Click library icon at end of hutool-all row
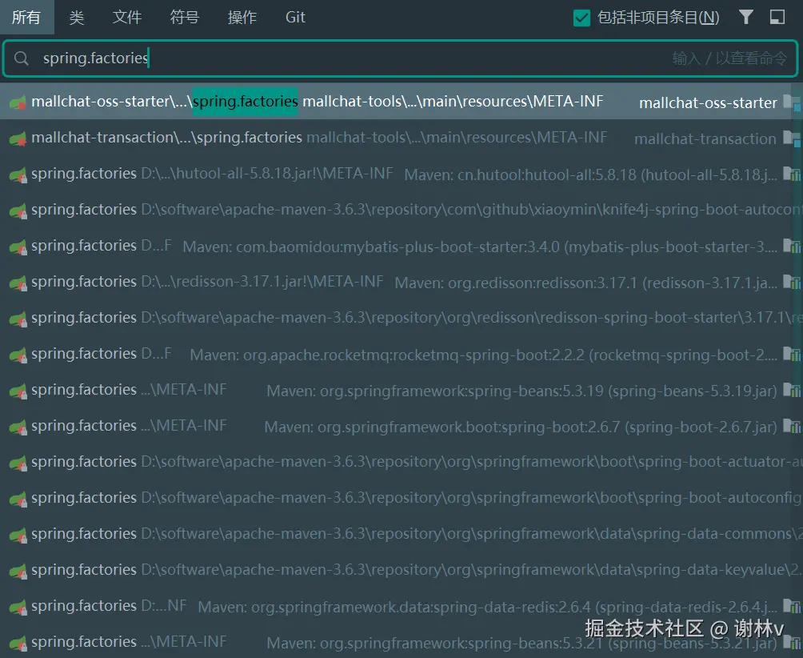Screen dimensions: 803x658 point(791,175)
